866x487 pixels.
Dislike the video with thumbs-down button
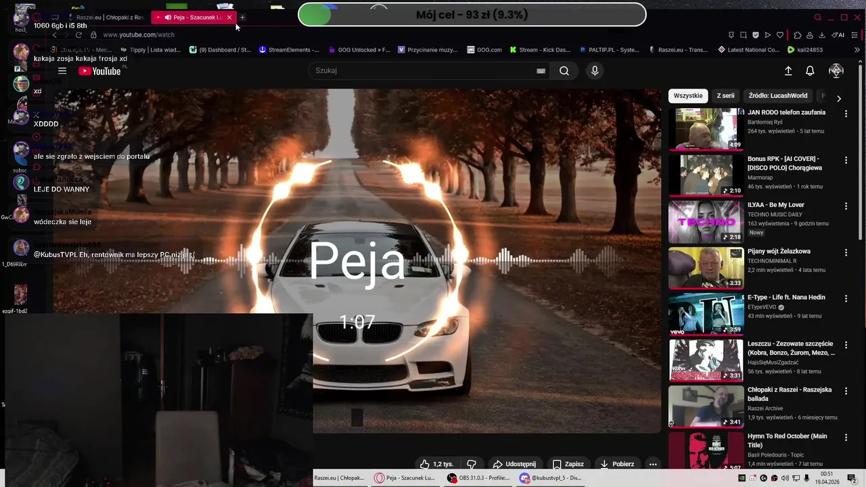pyautogui.click(x=472, y=464)
